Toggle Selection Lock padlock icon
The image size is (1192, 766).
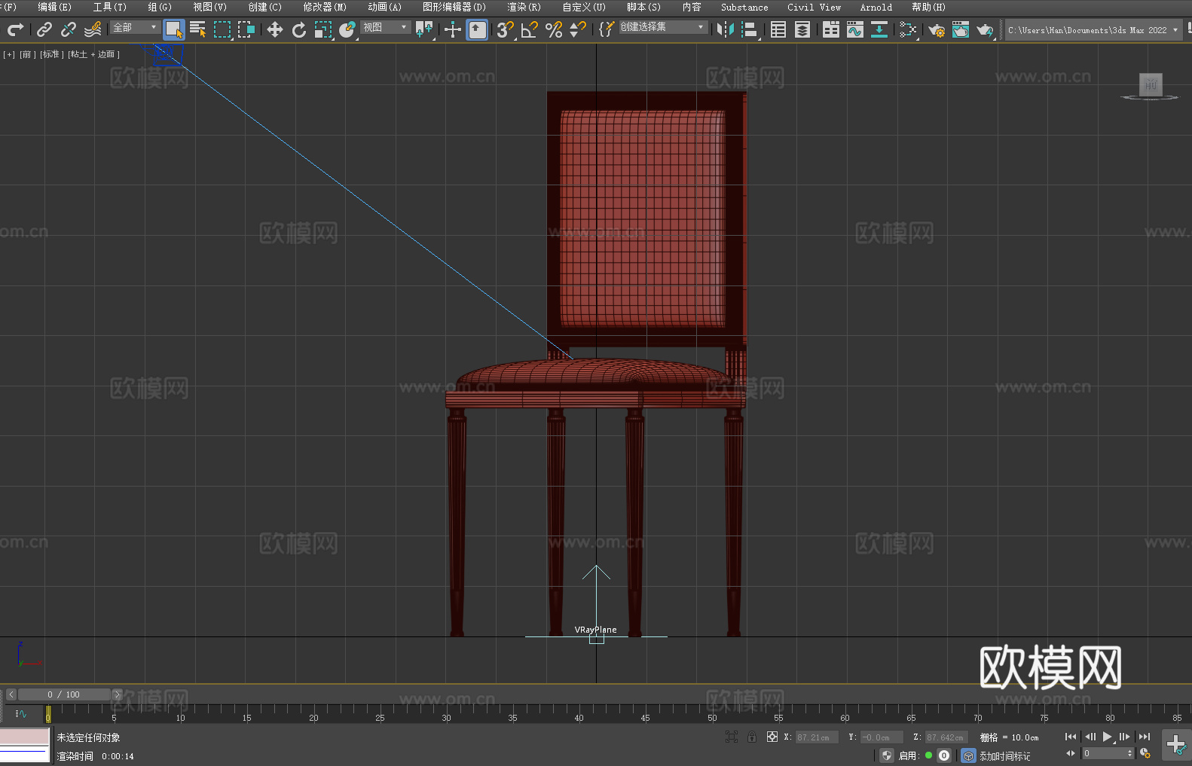[752, 737]
